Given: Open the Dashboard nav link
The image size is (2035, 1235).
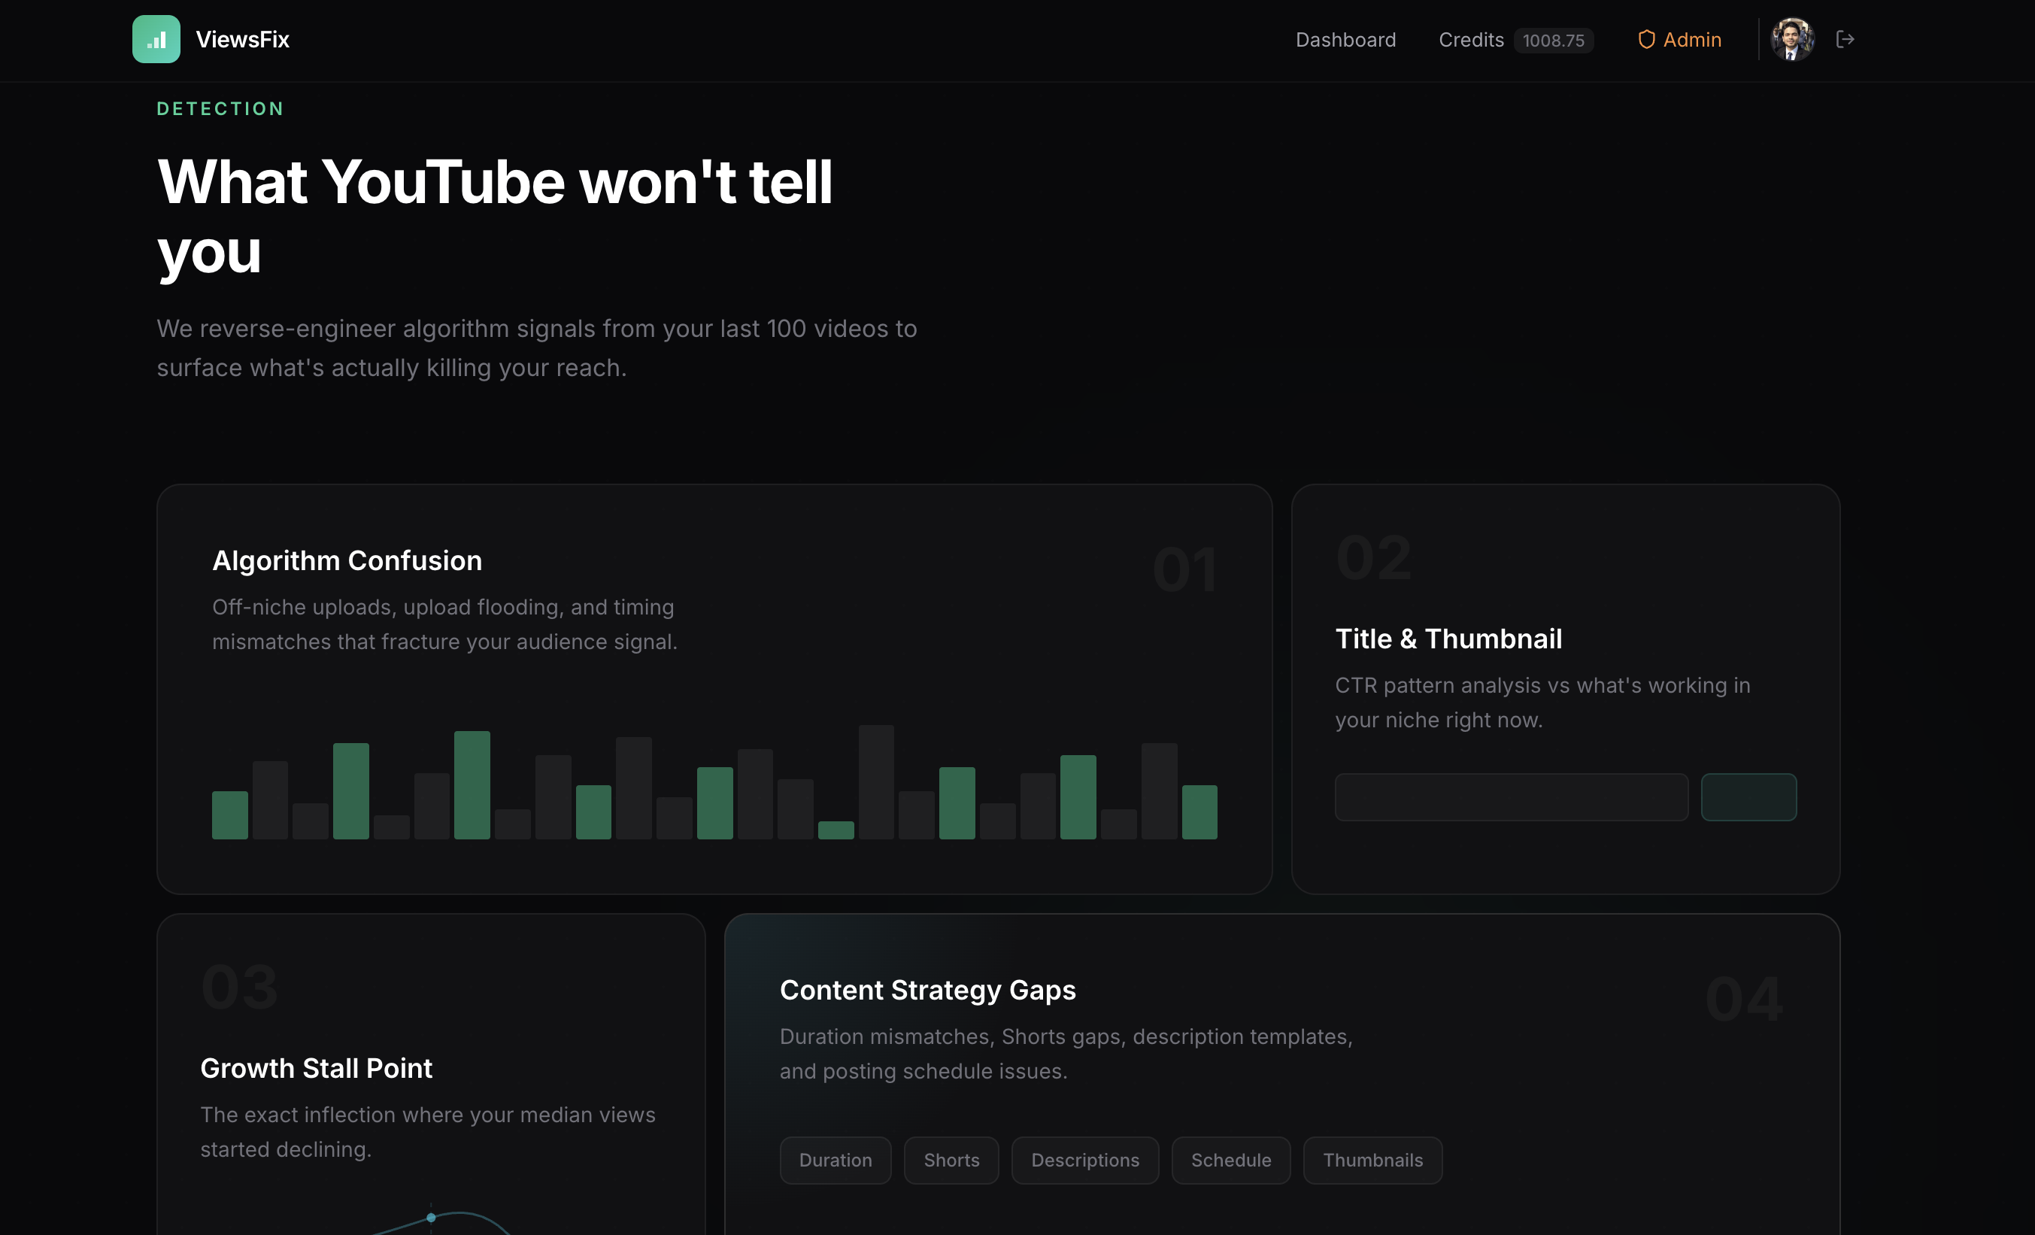Looking at the screenshot, I should coord(1345,40).
